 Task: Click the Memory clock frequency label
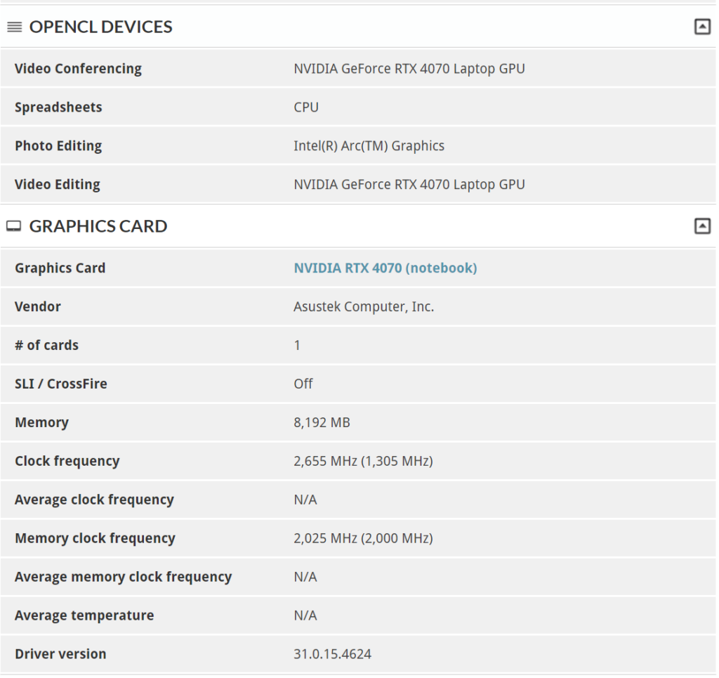[x=95, y=538]
